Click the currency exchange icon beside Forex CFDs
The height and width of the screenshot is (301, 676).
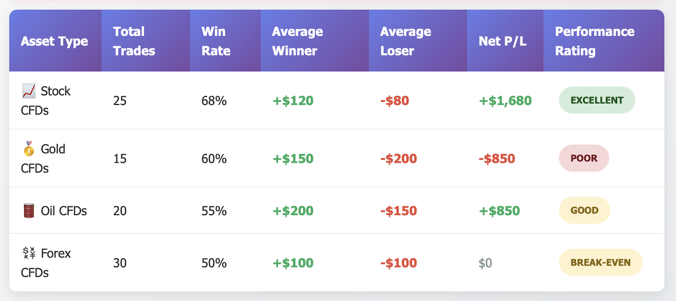click(29, 253)
